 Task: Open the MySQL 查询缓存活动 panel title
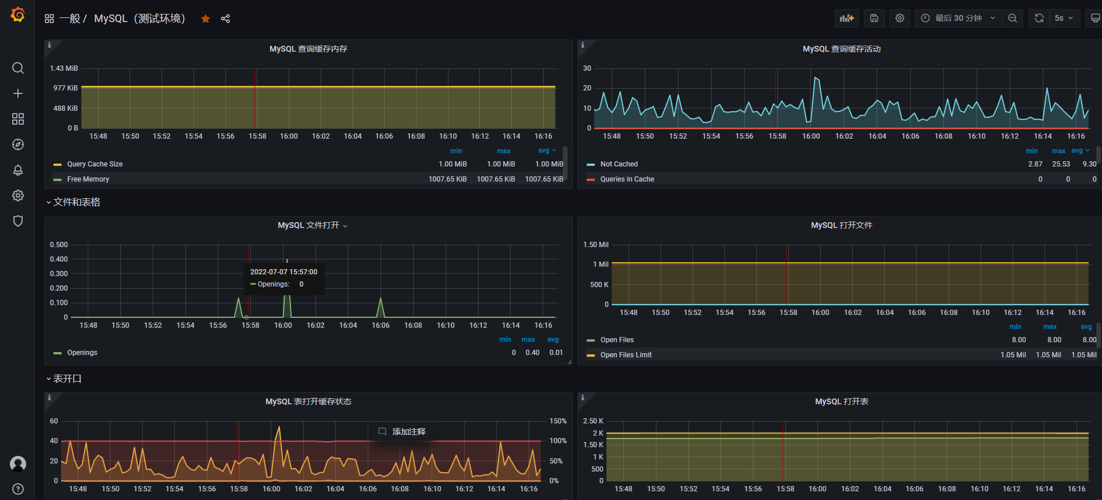pos(842,49)
